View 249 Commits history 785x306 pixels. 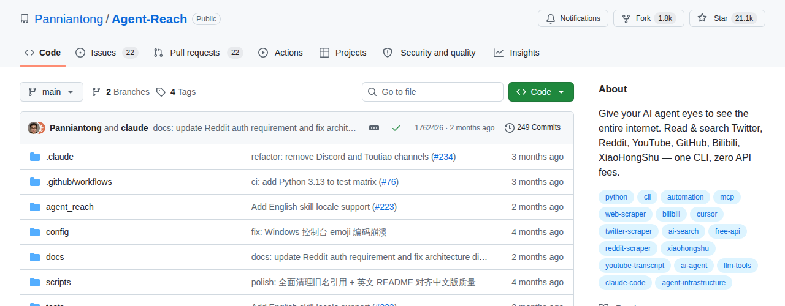(x=532, y=127)
